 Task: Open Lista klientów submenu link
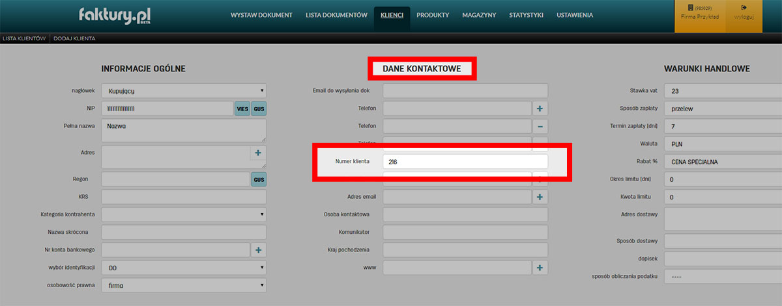pyautogui.click(x=23, y=38)
